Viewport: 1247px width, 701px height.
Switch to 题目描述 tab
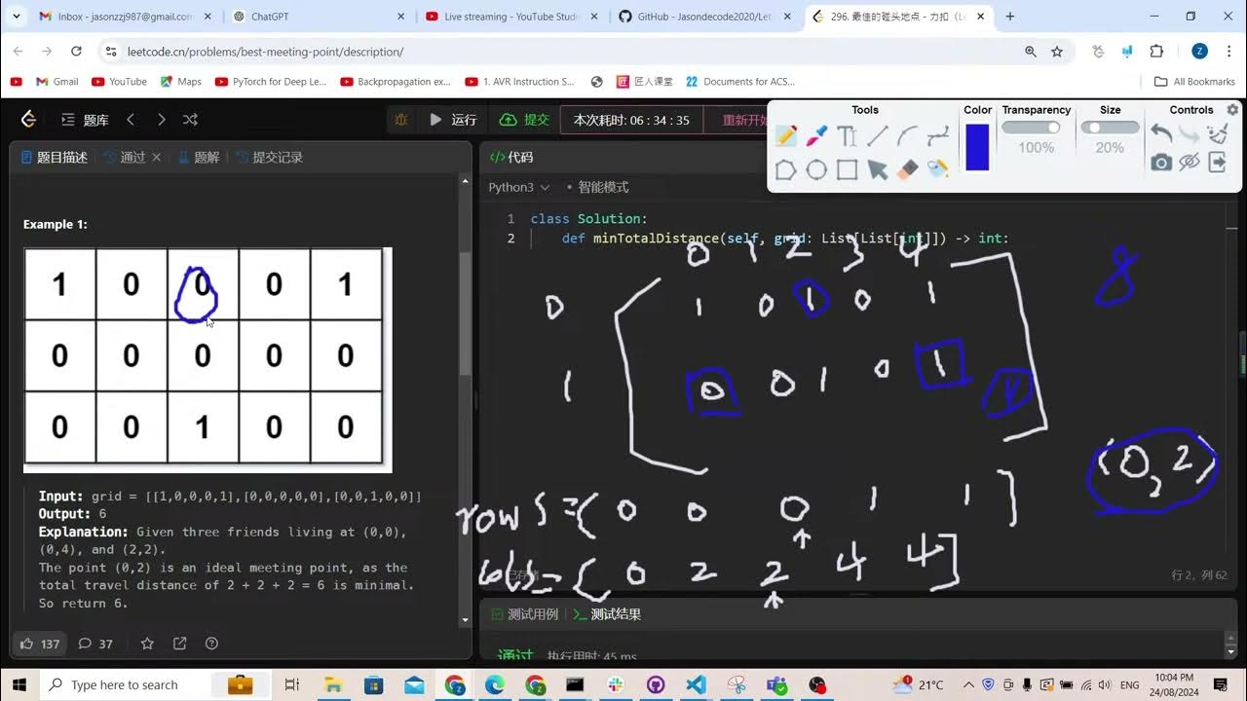(56, 157)
